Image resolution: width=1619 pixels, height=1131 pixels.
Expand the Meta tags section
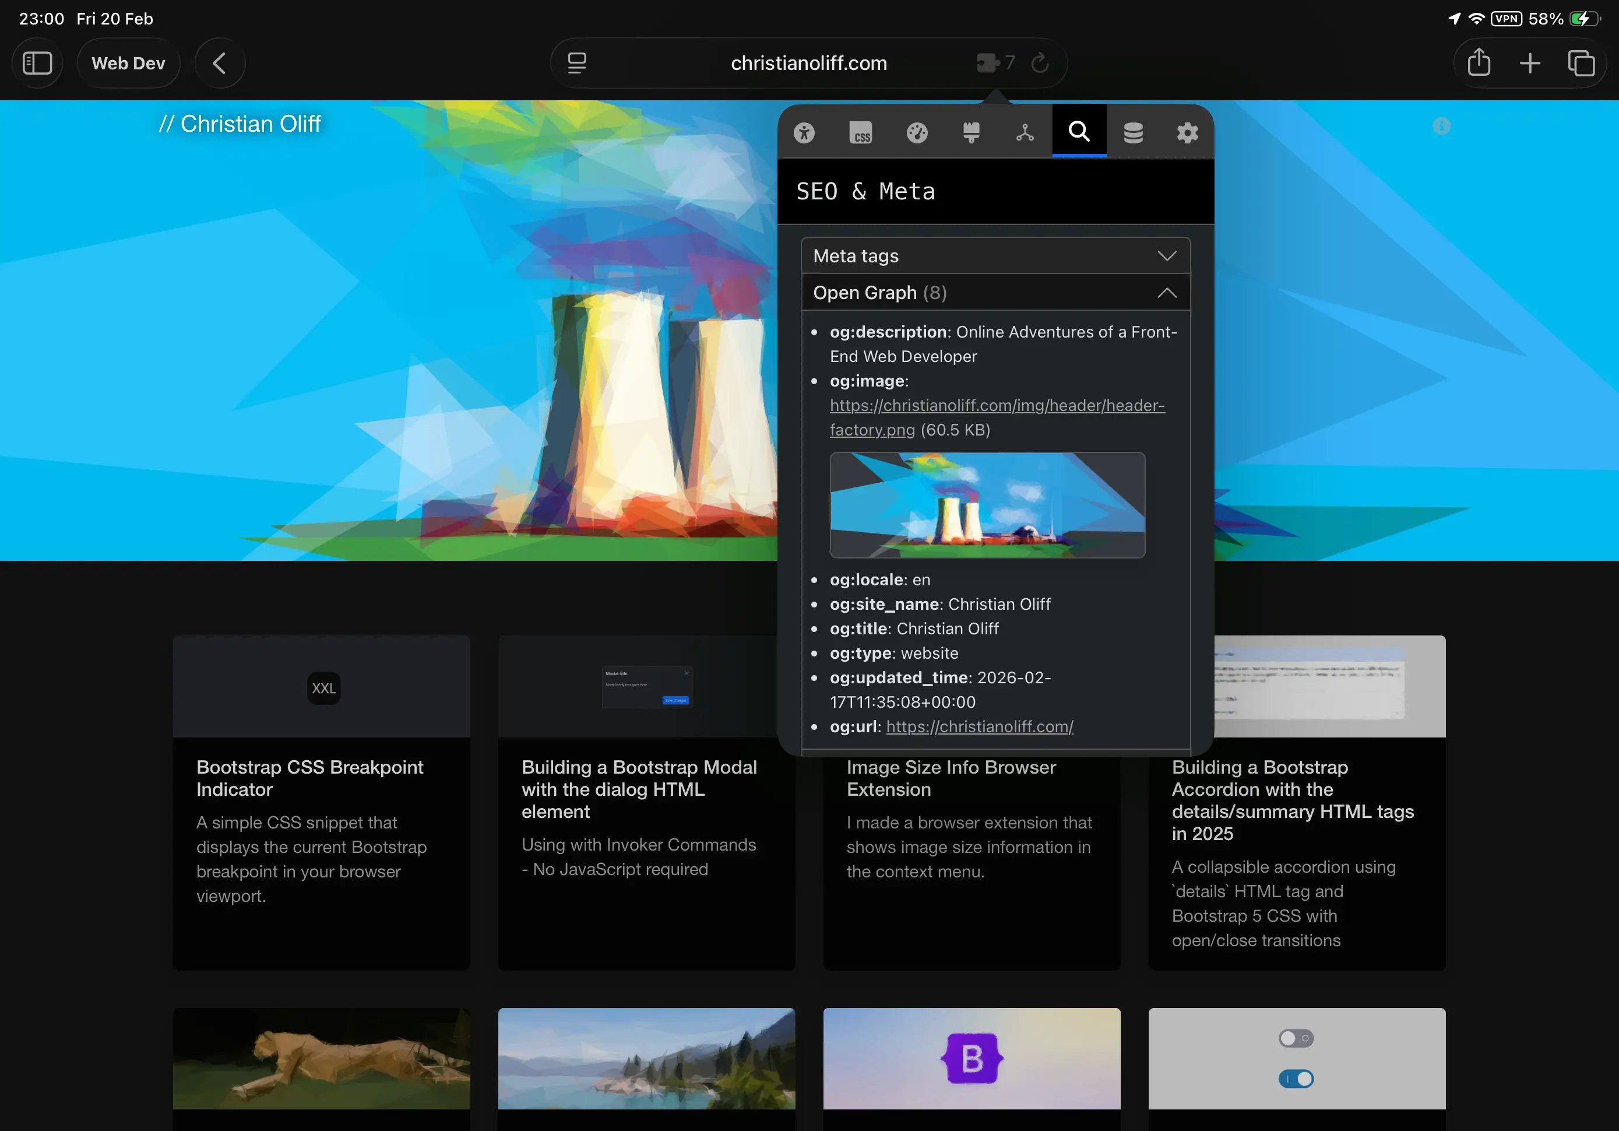tap(995, 255)
